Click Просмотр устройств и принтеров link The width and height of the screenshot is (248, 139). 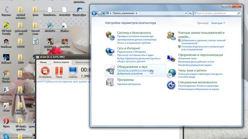(x=135, y=70)
